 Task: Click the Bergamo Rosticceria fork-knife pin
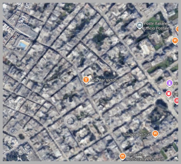coord(122,156)
